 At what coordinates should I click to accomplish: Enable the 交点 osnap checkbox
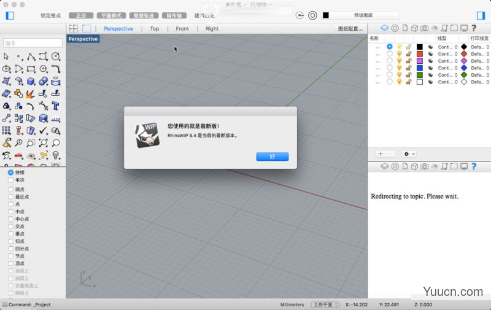click(x=10, y=227)
